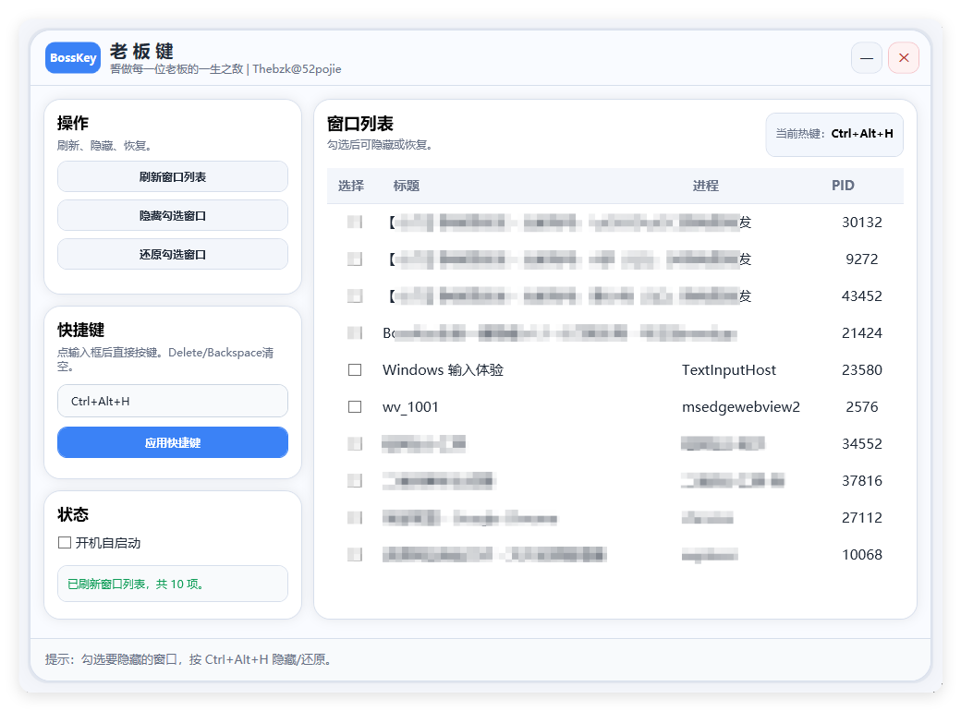Viewport: 961px width, 711px height.
Task: Select the window with PID 30132
Action: 355,222
